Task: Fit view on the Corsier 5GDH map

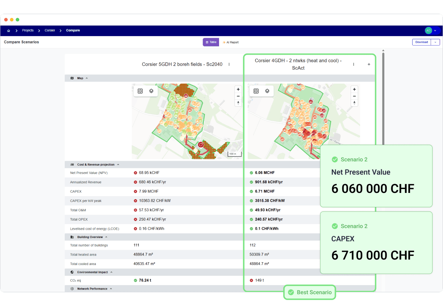Action: pos(140,91)
